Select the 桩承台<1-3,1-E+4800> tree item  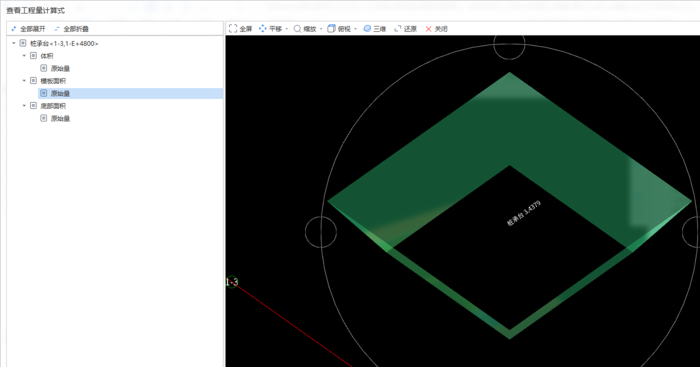pos(64,43)
